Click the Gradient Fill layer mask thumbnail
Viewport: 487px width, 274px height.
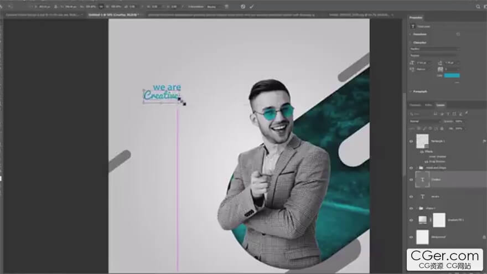439,220
